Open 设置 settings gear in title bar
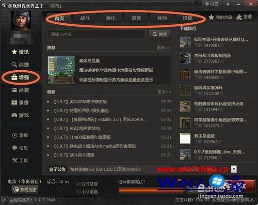The width and height of the screenshot is (258, 205). click(x=212, y=4)
